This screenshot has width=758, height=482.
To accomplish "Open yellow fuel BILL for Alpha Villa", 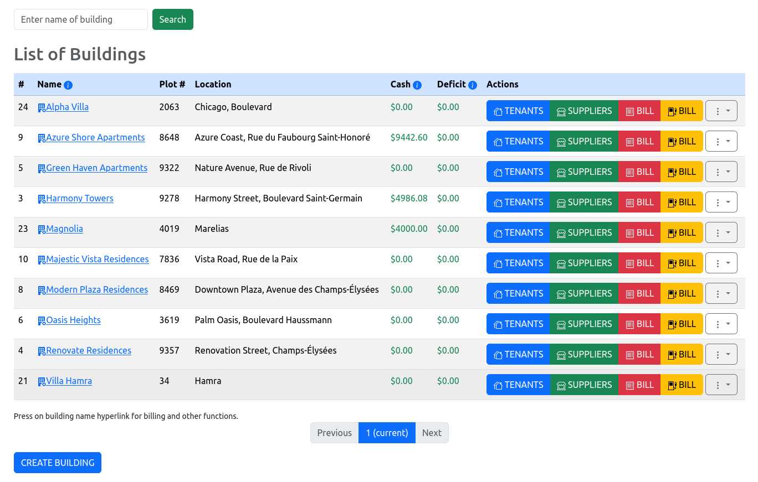I will pos(682,111).
